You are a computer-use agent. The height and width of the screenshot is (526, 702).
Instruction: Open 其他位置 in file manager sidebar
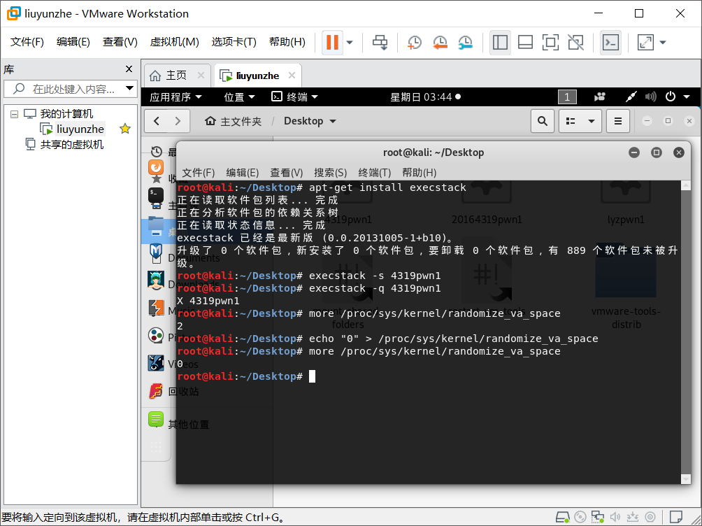pyautogui.click(x=188, y=424)
